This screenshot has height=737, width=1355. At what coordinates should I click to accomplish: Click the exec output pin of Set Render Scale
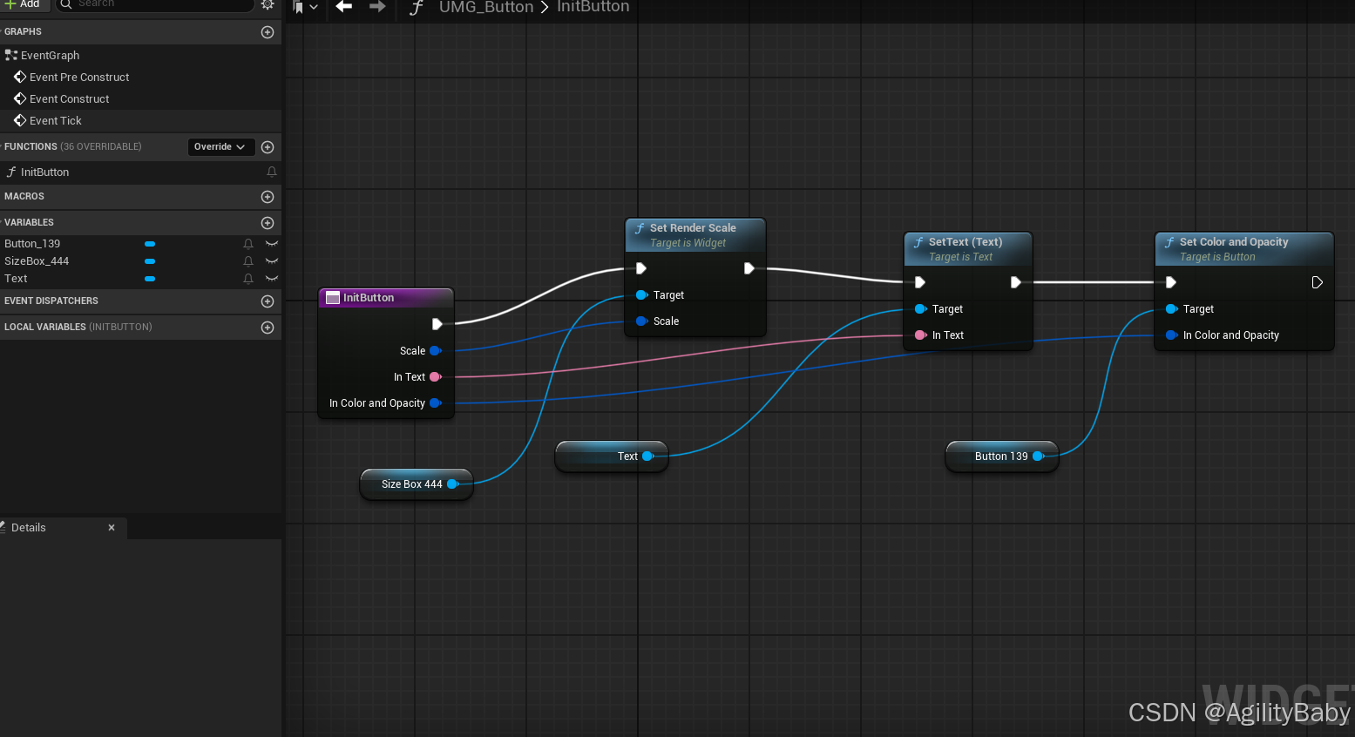[x=749, y=268]
